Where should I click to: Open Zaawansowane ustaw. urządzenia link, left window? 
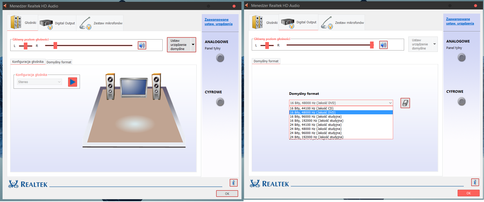[x=218, y=22]
